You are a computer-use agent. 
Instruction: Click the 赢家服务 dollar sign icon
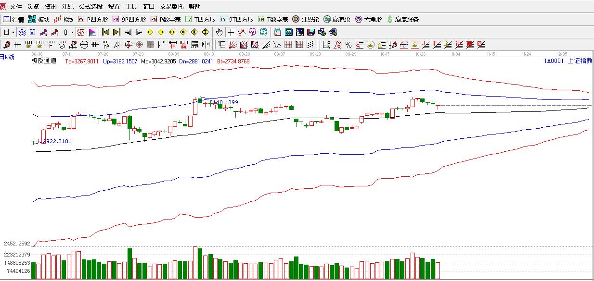click(390, 20)
